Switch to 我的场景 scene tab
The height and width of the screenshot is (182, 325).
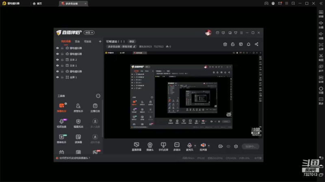(x=66, y=42)
